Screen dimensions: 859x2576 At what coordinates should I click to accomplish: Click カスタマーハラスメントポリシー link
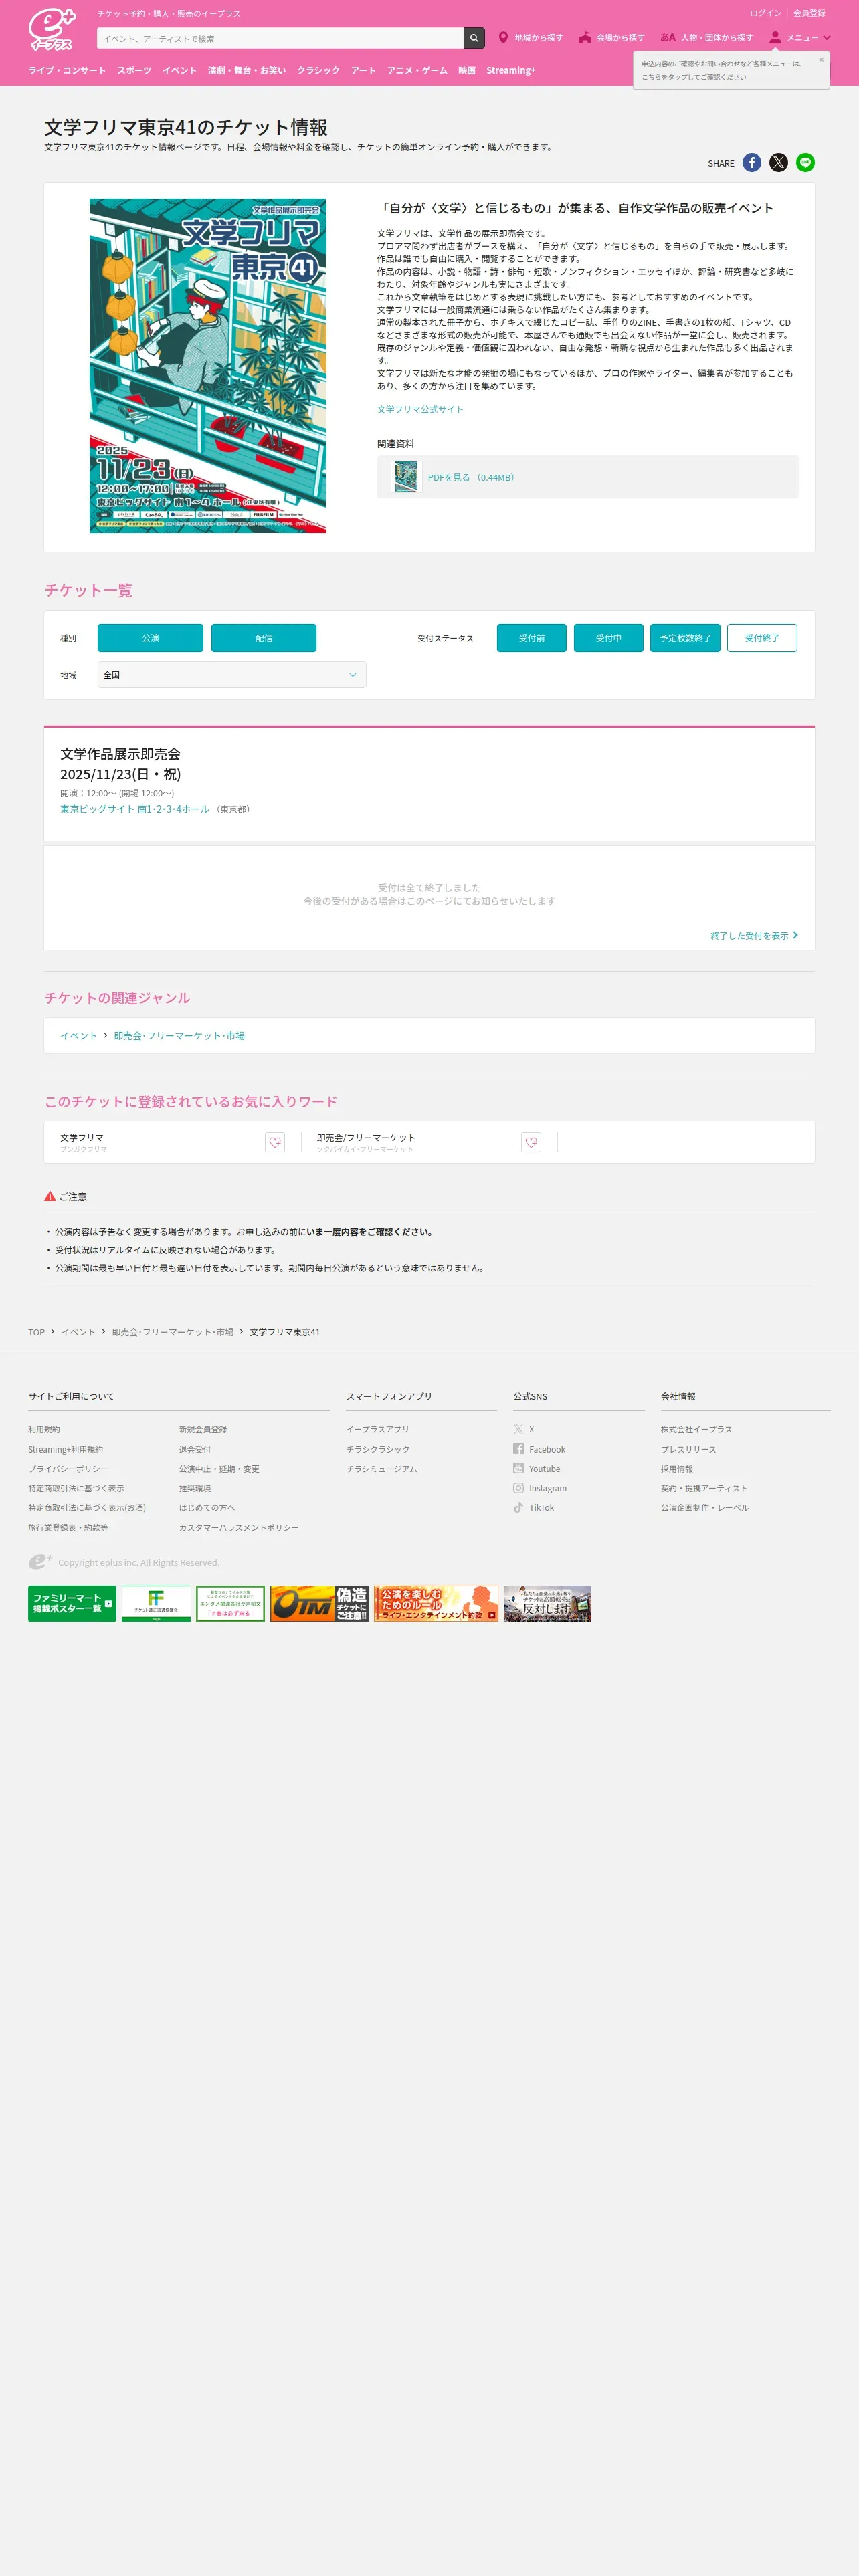[239, 1527]
